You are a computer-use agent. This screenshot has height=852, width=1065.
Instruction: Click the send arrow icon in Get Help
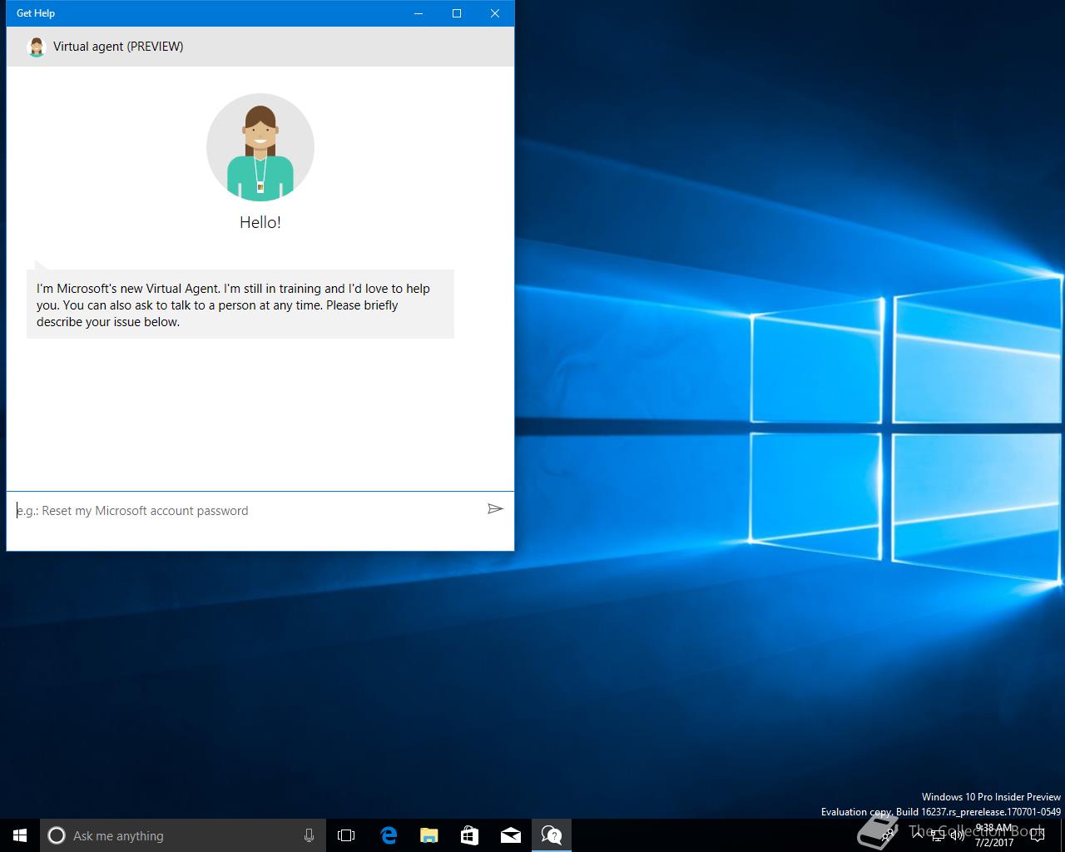(x=495, y=508)
